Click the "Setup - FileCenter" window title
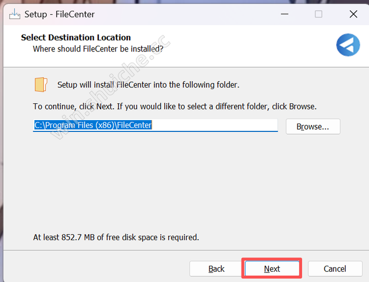369x282 pixels. tap(59, 14)
